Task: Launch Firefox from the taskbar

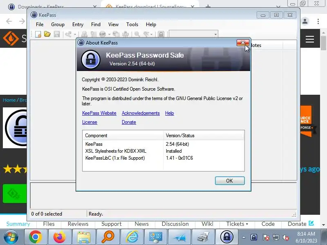Action: [60, 237]
